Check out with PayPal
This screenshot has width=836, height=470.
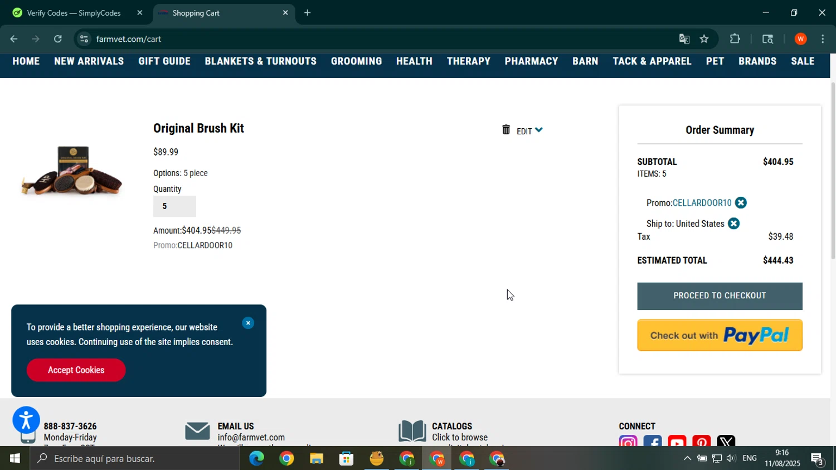(x=720, y=335)
